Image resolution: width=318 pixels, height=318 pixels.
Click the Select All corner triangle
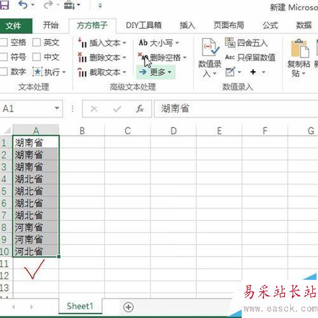click(7, 130)
